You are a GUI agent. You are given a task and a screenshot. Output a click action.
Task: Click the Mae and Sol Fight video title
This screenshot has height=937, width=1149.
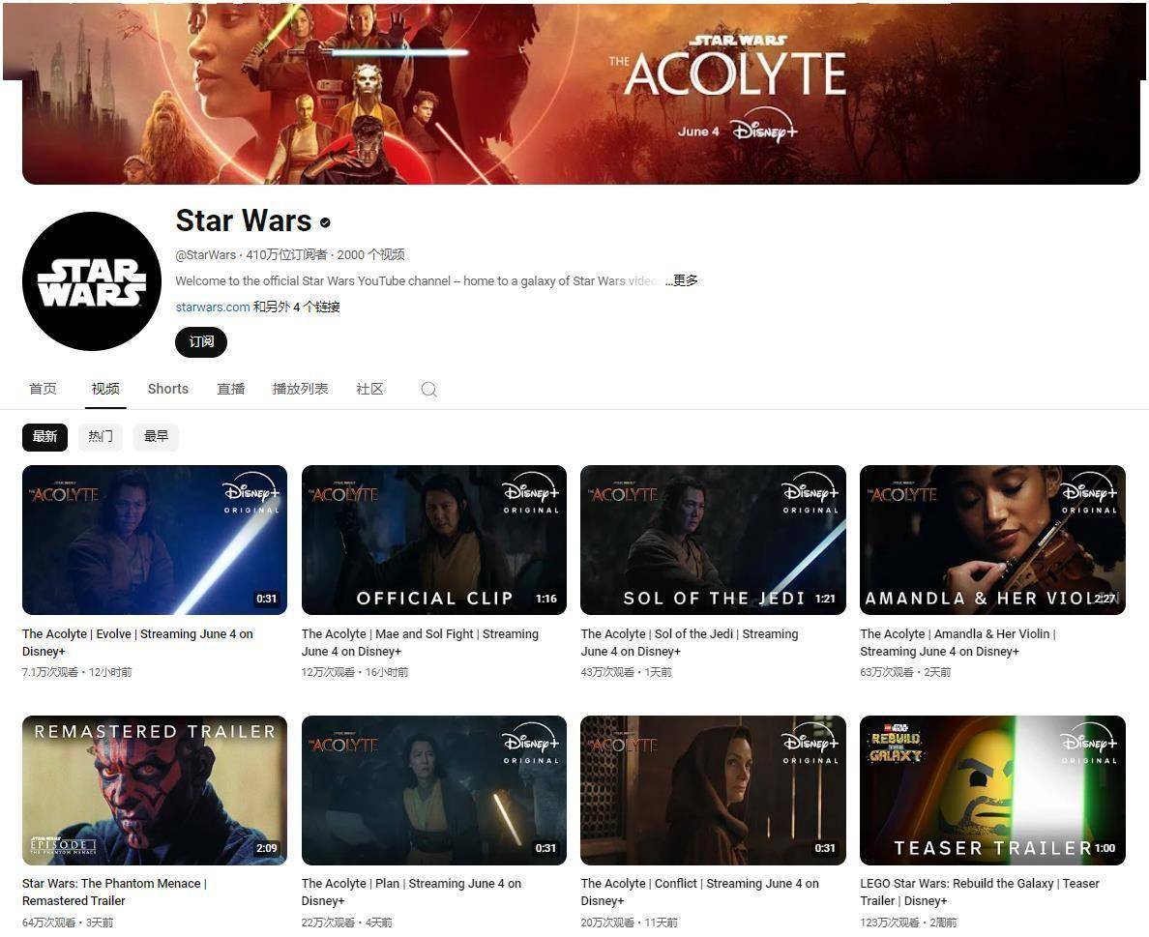coord(420,642)
